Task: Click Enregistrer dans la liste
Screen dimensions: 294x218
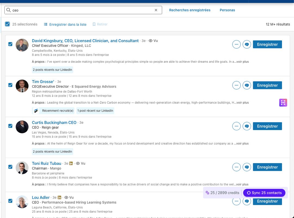Action: click(65, 24)
